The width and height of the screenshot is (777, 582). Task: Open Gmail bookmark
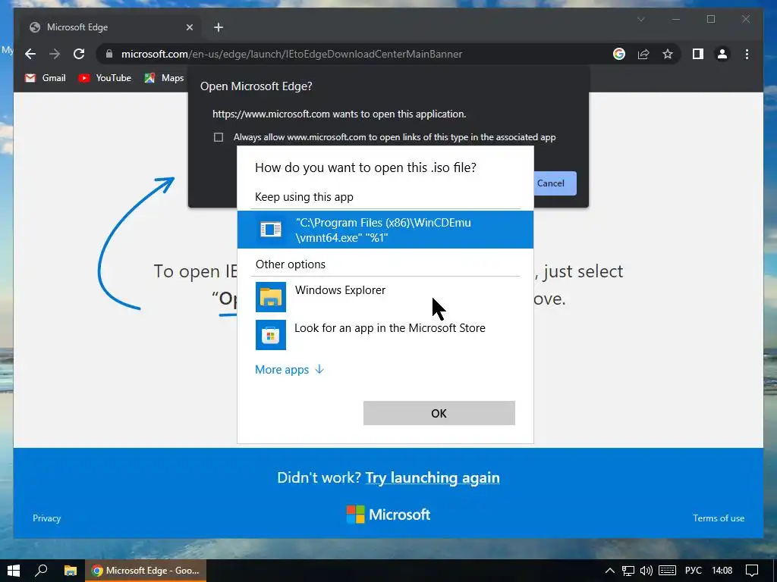(x=45, y=78)
